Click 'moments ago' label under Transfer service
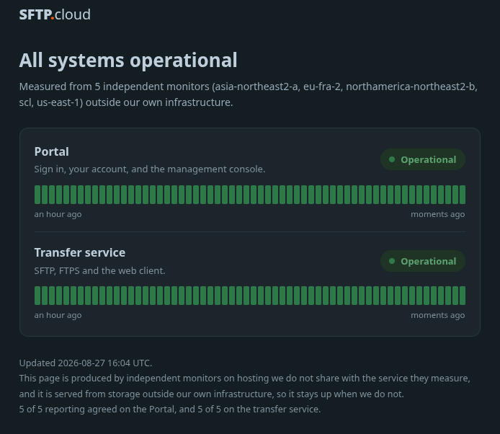Image resolution: width=500 pixels, height=434 pixels. pos(438,315)
